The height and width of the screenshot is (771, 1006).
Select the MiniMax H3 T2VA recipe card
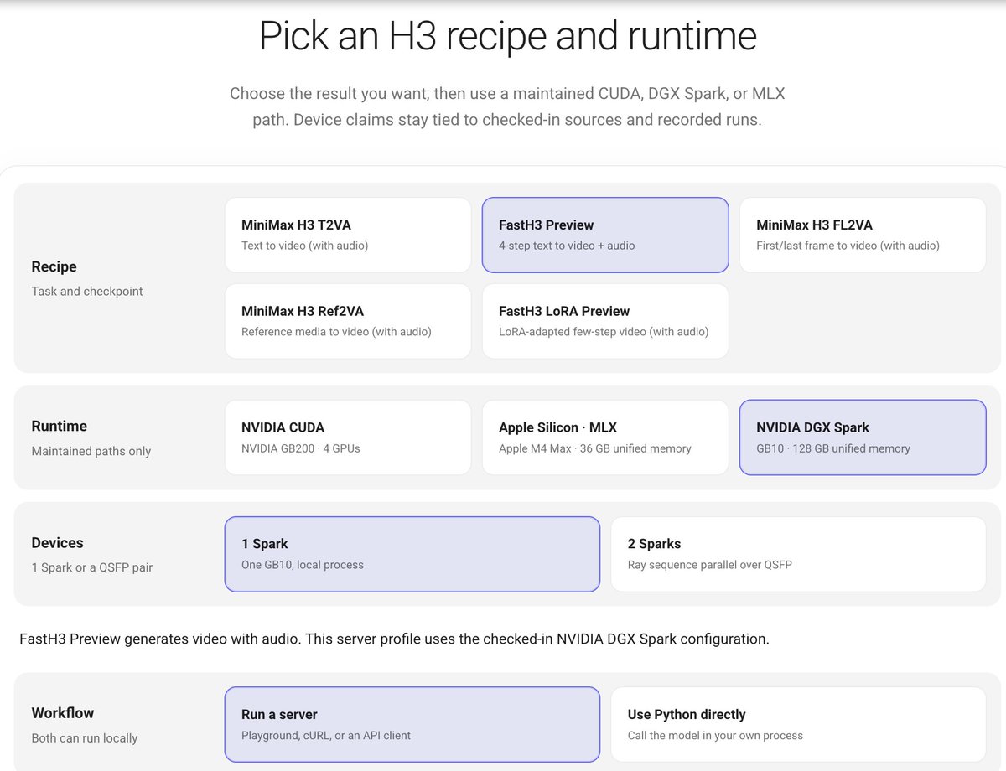point(348,235)
